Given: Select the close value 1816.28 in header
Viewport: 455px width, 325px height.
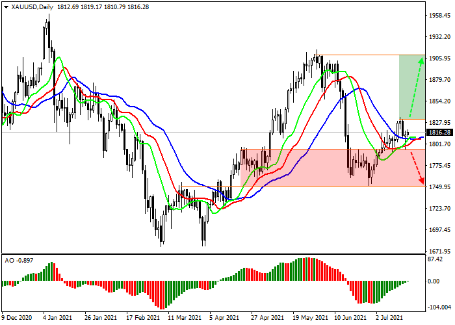Looking at the screenshot, I should point(138,7).
